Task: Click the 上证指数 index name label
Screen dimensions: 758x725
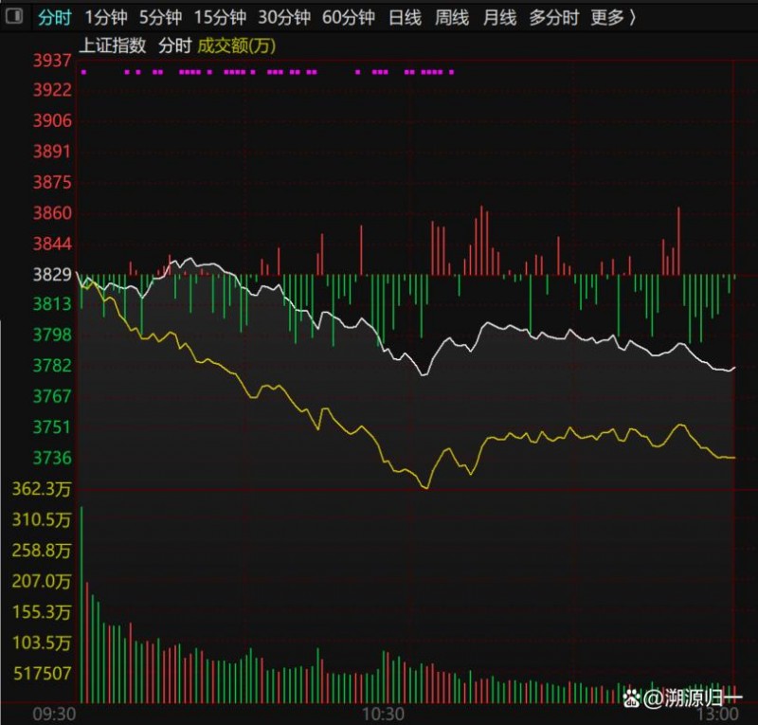Action: 114,45
